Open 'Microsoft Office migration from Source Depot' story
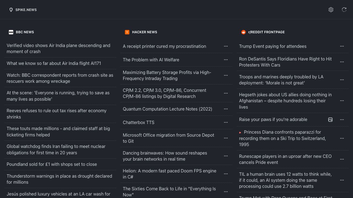The image size is (353, 198). point(168,138)
